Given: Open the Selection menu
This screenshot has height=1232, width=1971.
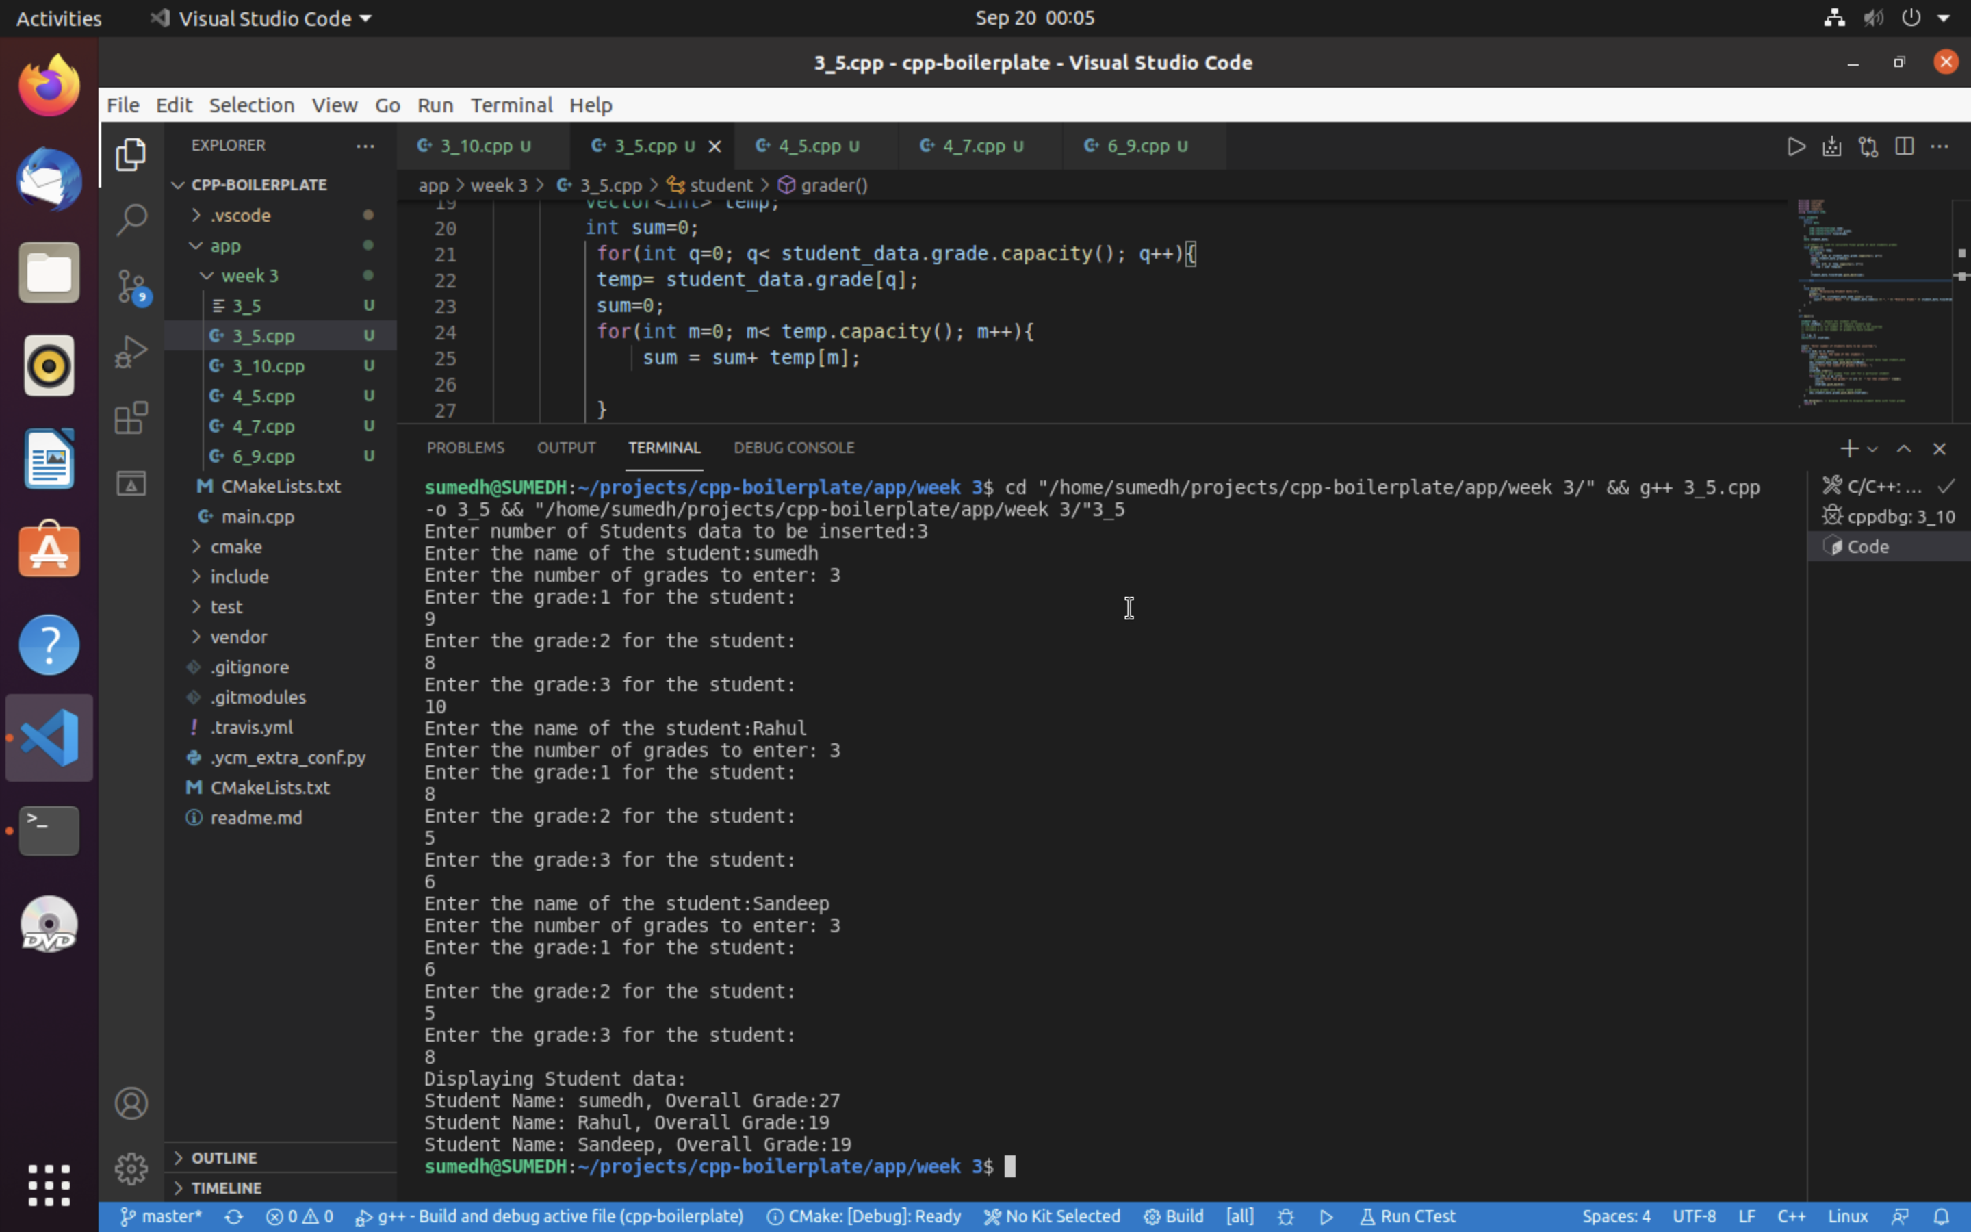Looking at the screenshot, I should 252,105.
